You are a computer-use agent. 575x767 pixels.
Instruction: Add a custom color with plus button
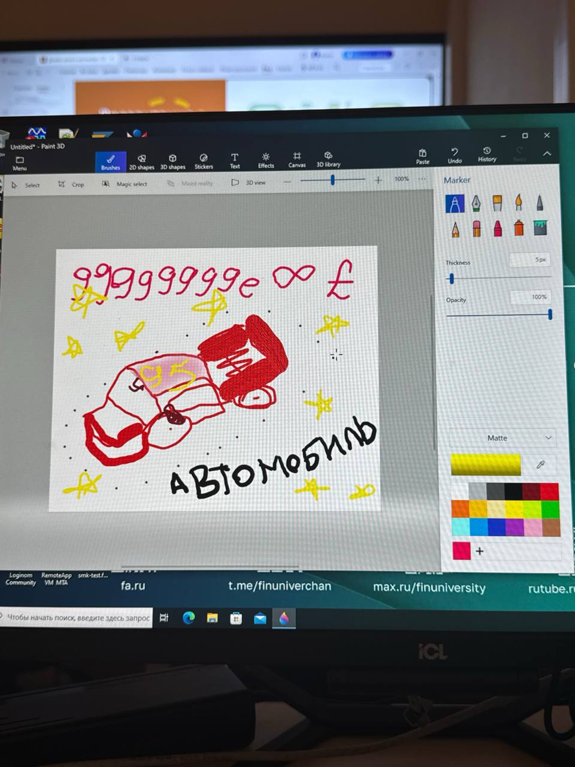click(x=480, y=551)
